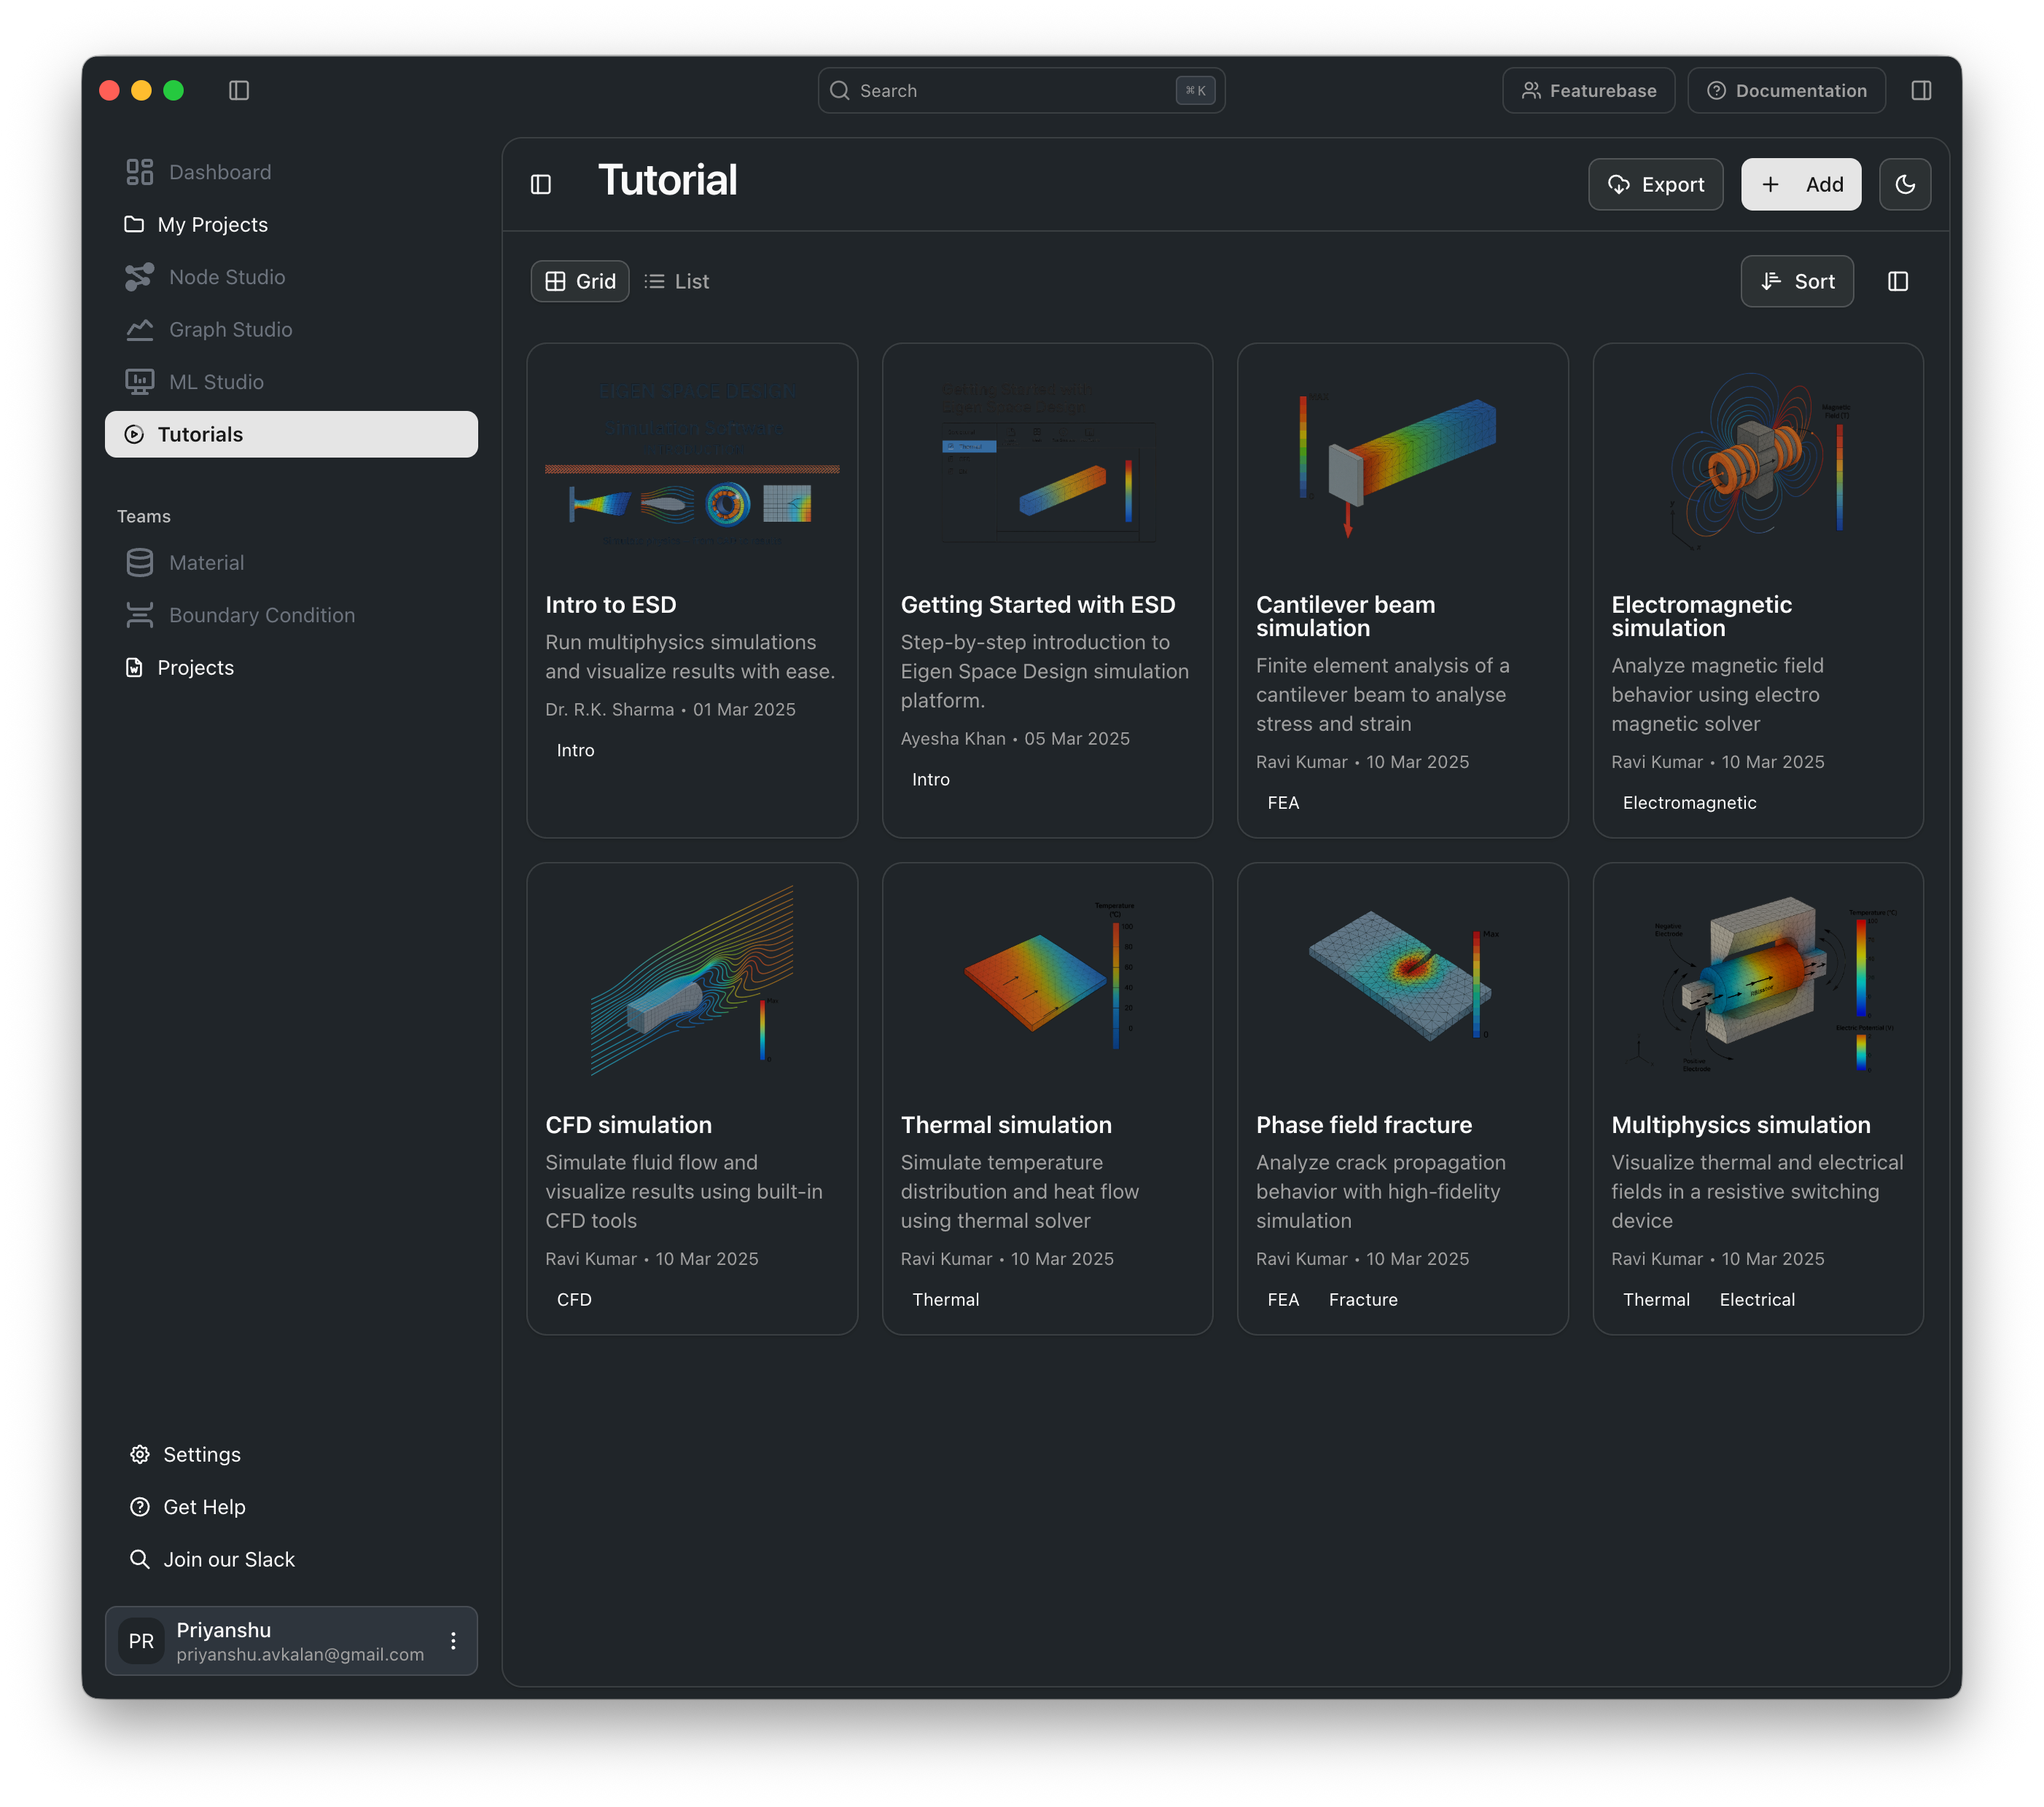
Task: Toggle dark mode with the moon button
Action: tap(1905, 185)
